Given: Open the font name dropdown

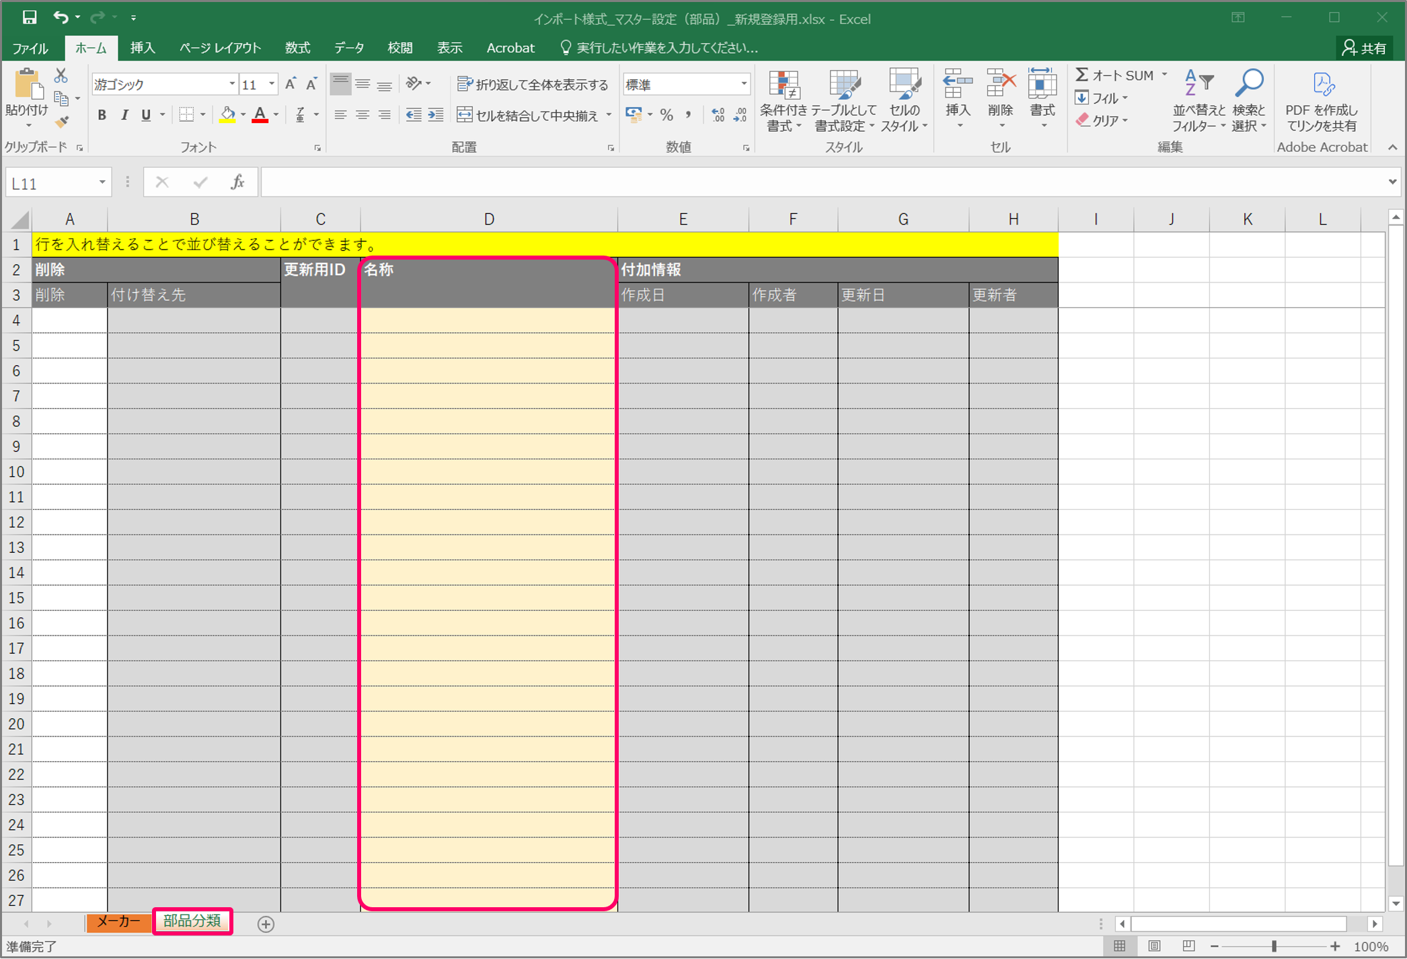Looking at the screenshot, I should 232,84.
